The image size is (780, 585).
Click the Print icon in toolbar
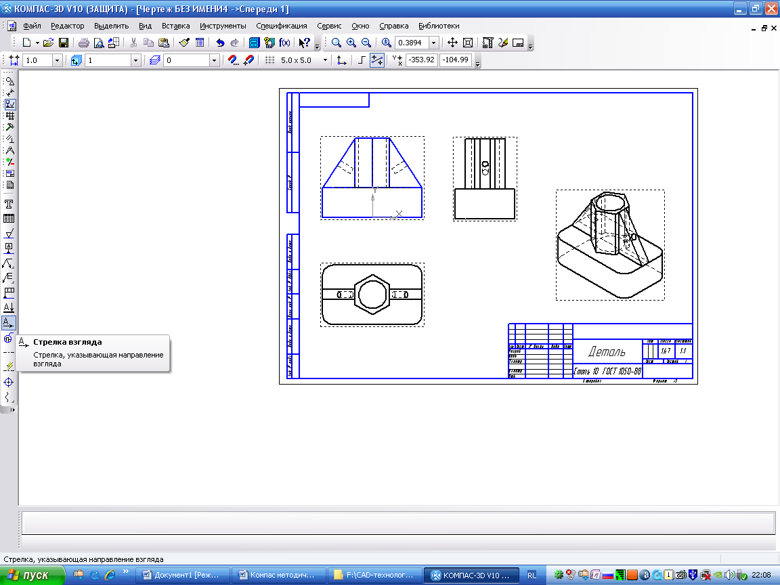(x=83, y=43)
